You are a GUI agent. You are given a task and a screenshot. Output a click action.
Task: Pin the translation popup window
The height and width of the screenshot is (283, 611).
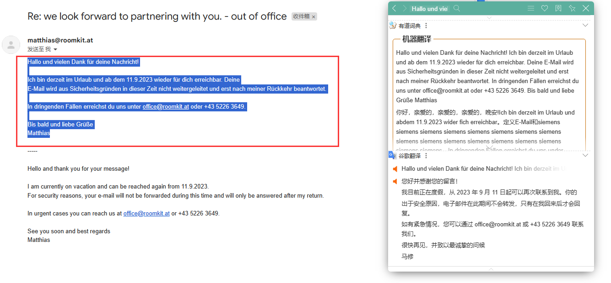tap(572, 9)
